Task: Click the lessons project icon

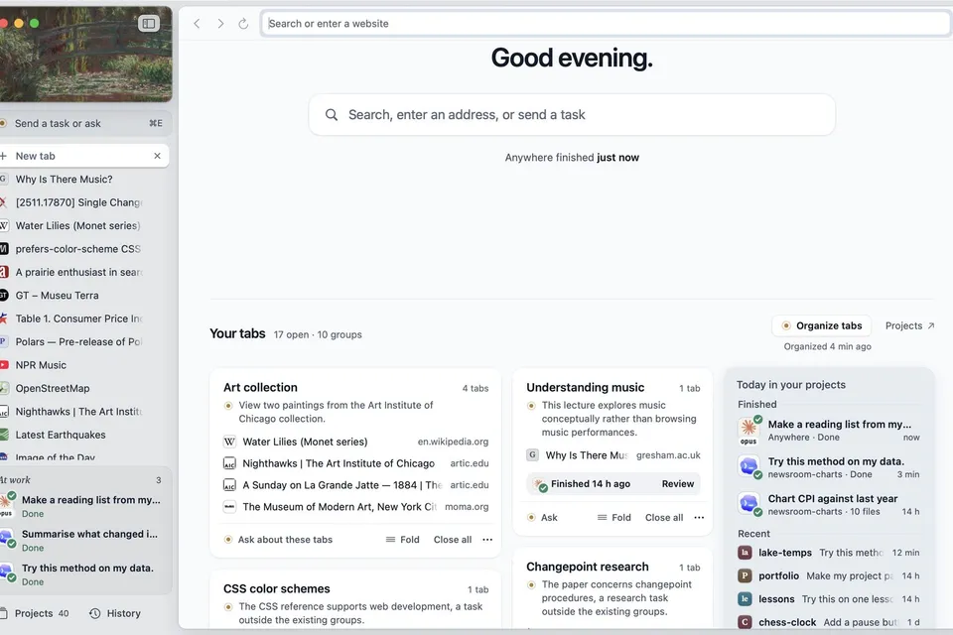Action: [745, 599]
